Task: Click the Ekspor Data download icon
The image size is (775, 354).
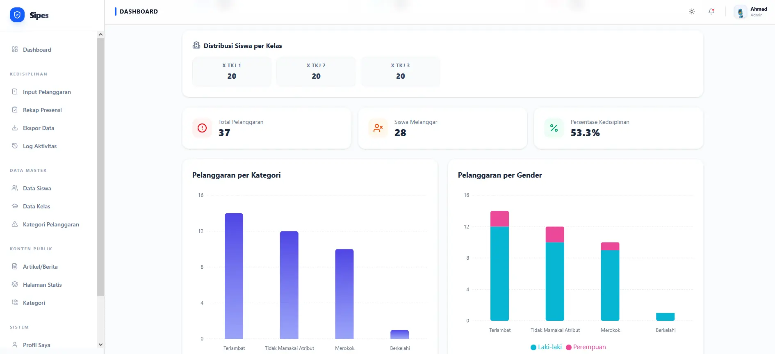Action: point(15,128)
